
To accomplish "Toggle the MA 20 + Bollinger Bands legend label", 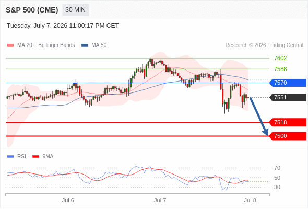I will pos(46,45).
